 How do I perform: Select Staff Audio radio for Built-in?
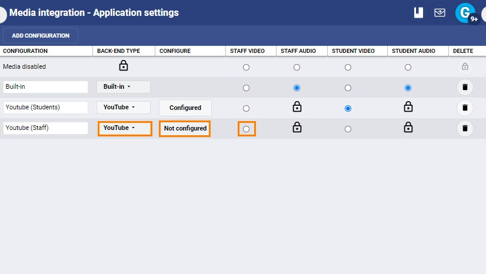297,88
